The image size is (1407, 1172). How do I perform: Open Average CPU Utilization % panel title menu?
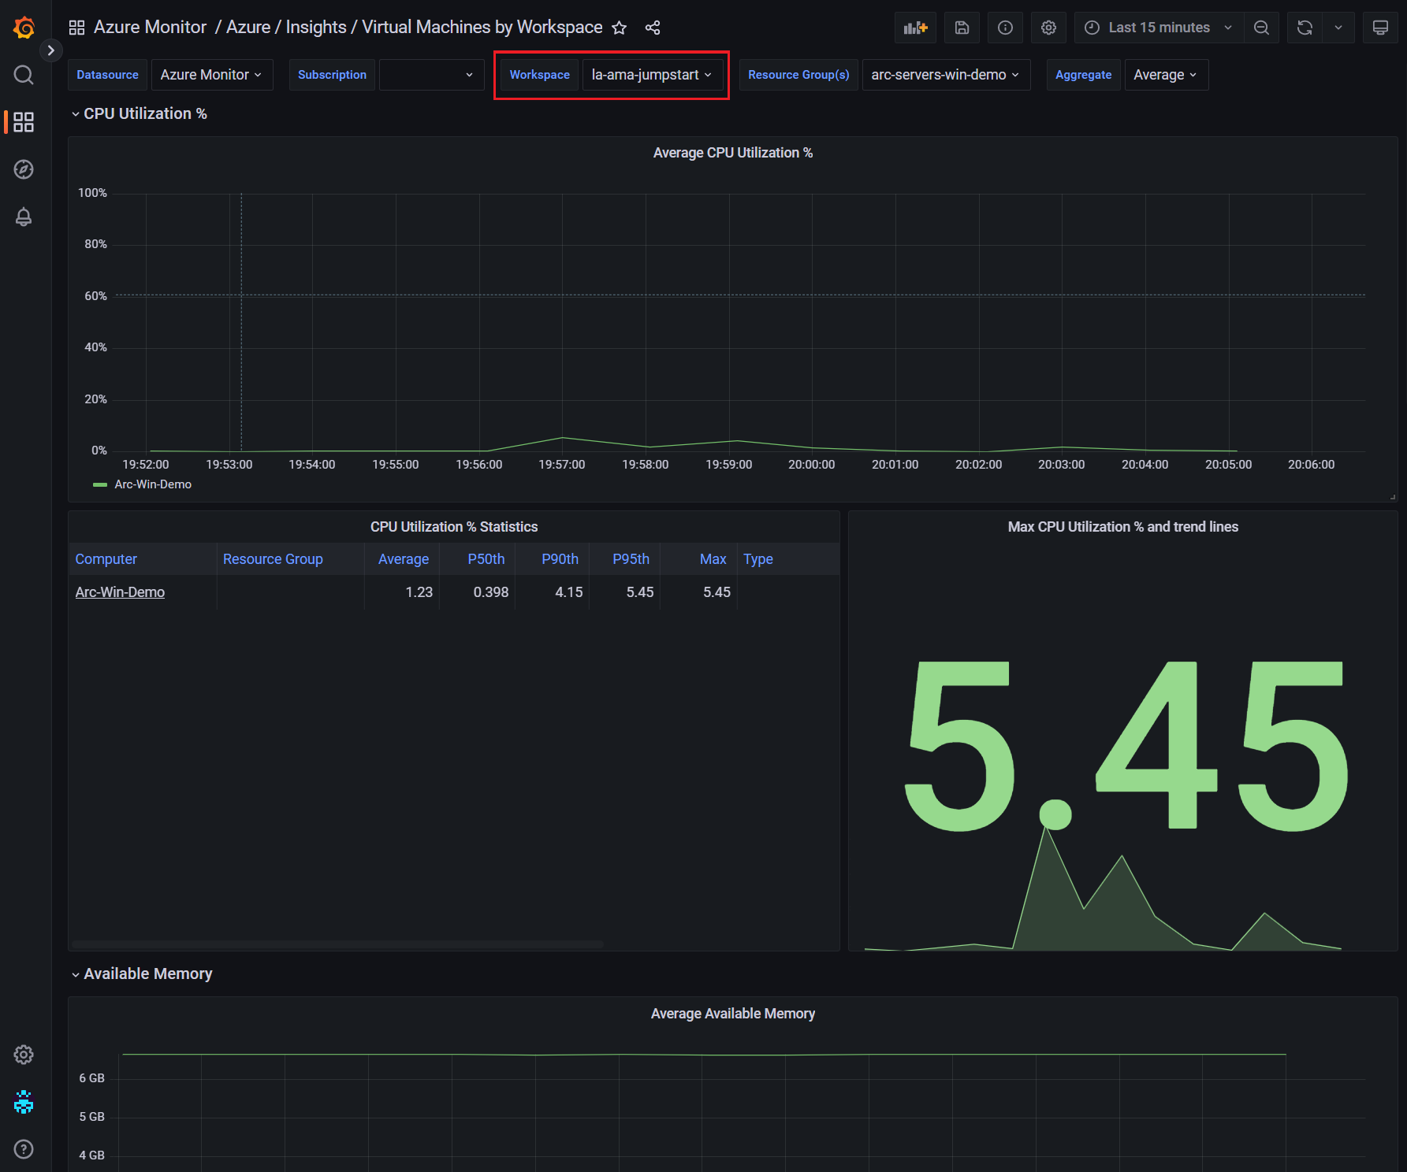click(x=733, y=153)
